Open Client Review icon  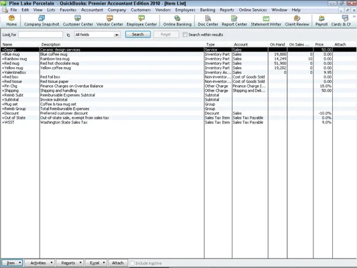[297, 21]
